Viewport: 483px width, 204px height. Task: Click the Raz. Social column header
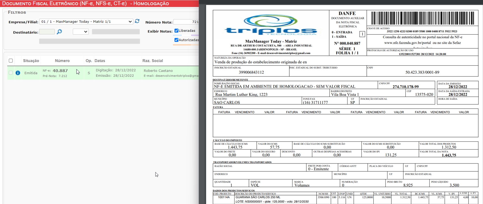click(152, 61)
